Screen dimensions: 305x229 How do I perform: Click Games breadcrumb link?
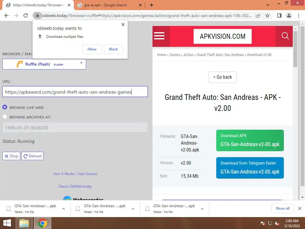pos(175,55)
